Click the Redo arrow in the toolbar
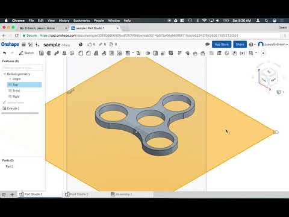Image resolution: width=289 pixels, height=217 pixels. [12, 53]
